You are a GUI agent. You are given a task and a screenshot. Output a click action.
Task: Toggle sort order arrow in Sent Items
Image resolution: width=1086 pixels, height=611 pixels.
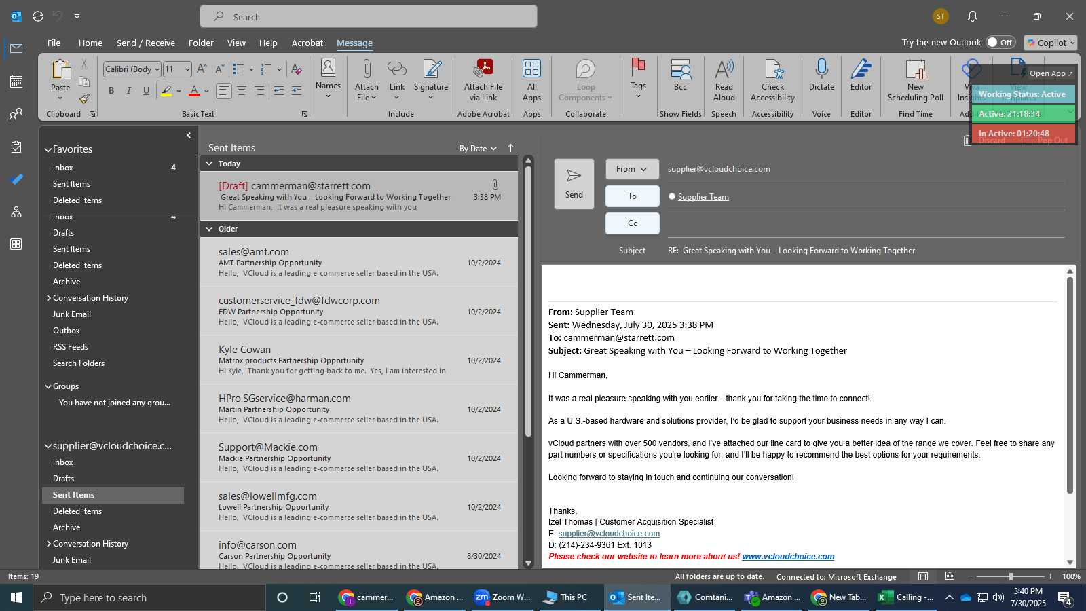511,148
